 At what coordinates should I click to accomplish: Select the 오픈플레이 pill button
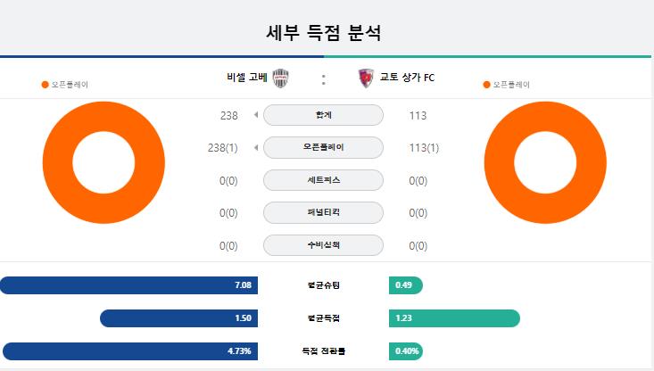[x=323, y=147]
